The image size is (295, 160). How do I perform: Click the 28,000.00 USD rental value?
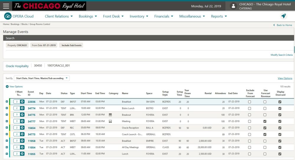pos(204,147)
